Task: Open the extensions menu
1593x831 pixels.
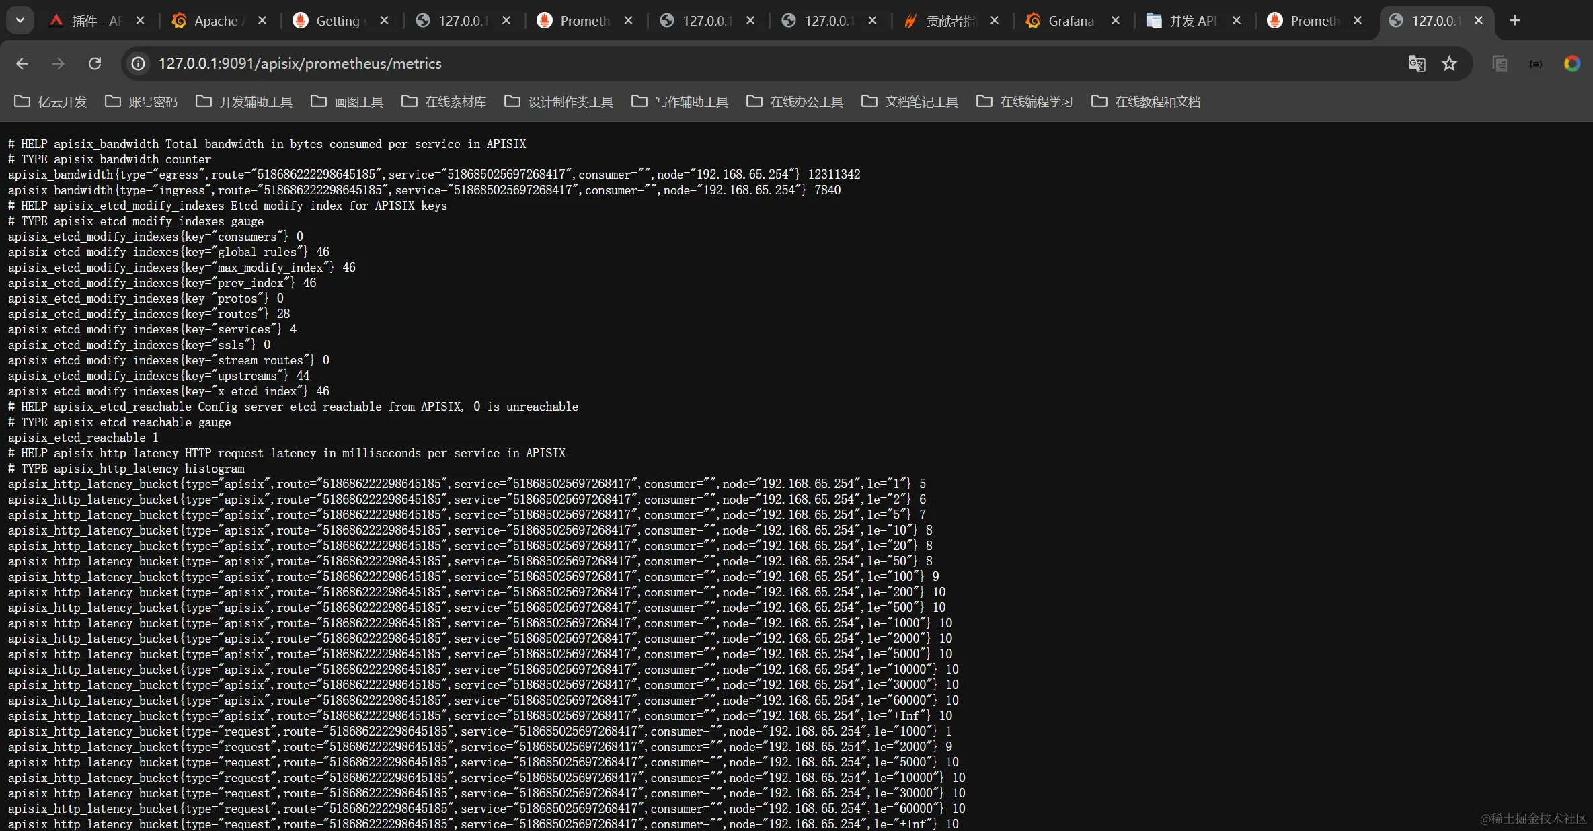Action: [x=1536, y=63]
